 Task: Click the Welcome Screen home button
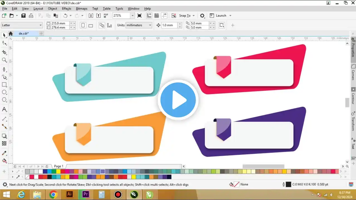[x=11, y=34]
